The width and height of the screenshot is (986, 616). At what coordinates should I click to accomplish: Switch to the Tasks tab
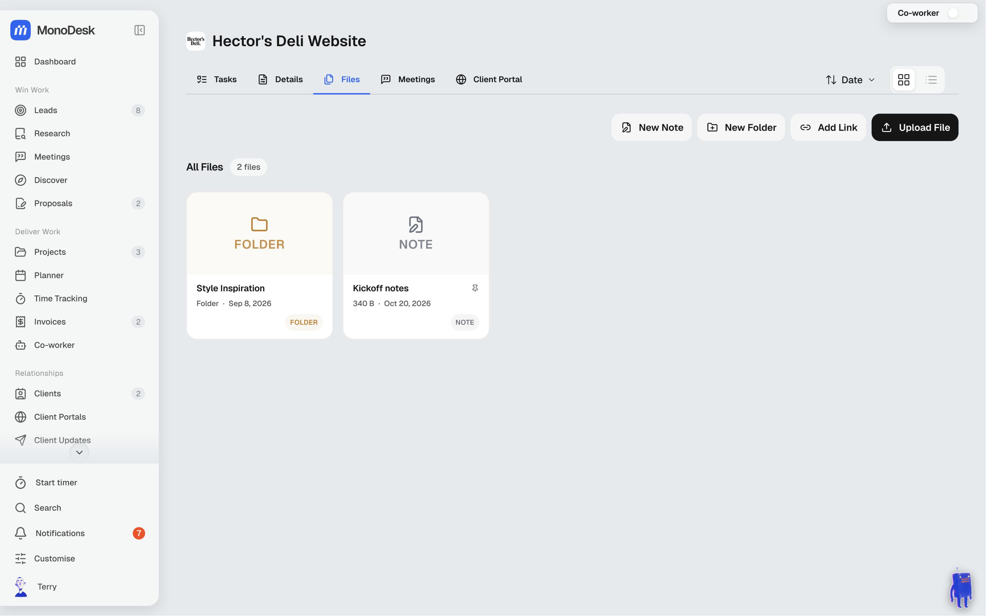[x=217, y=79]
